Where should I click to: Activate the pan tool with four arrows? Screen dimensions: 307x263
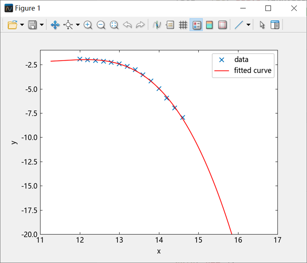55,25
